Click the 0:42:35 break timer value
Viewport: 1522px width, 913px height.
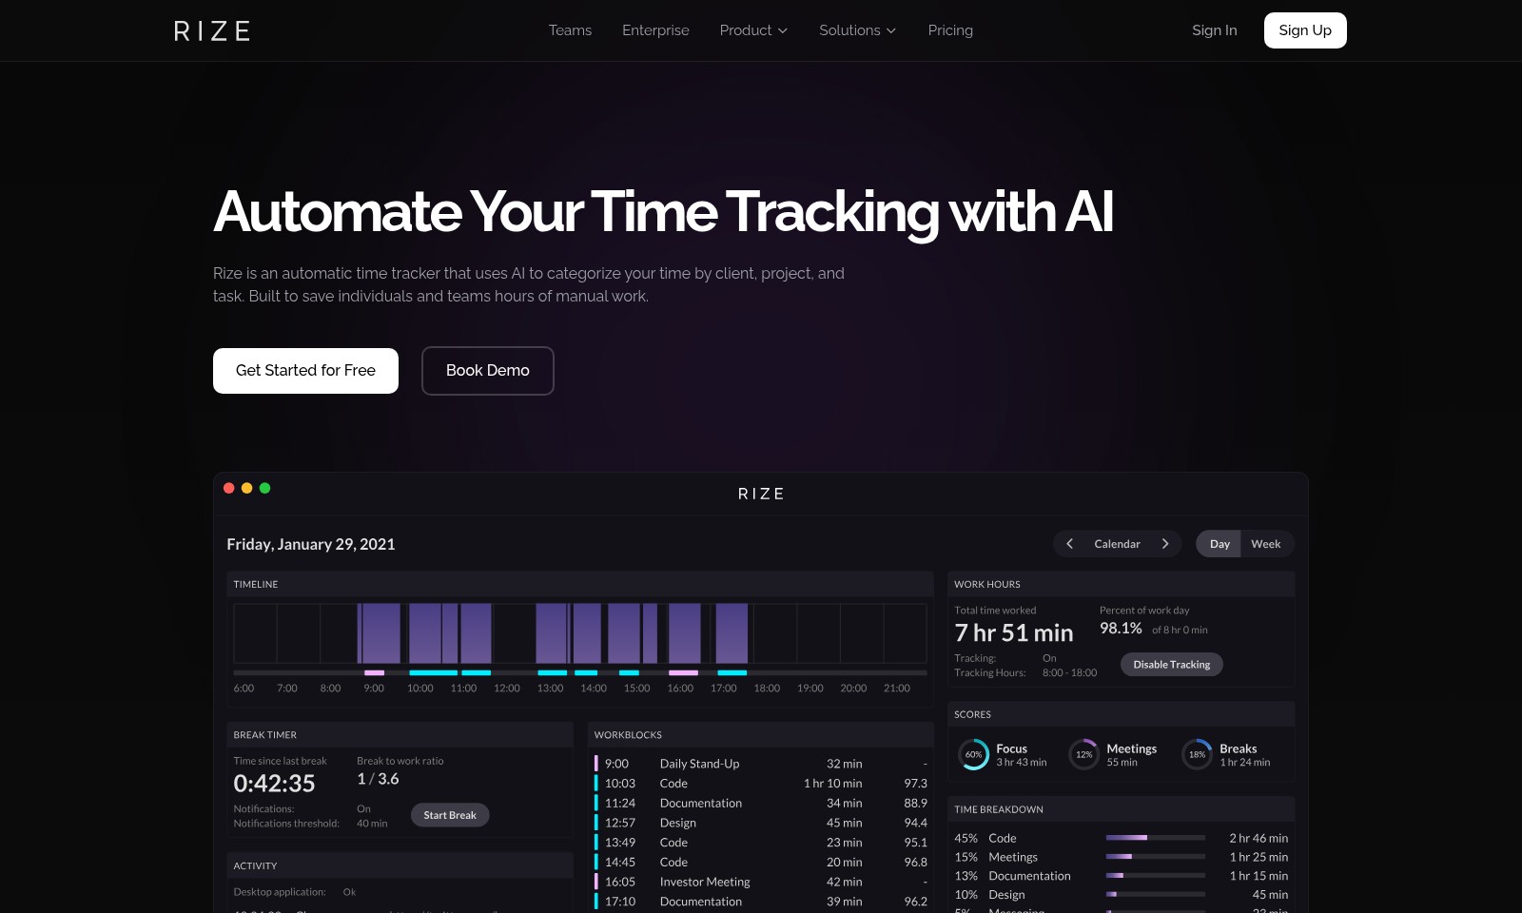click(x=274, y=784)
